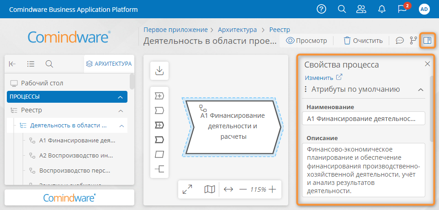Screen dimensions: 439x210
Task: Open the help question mark icon
Action: [x=322, y=9]
